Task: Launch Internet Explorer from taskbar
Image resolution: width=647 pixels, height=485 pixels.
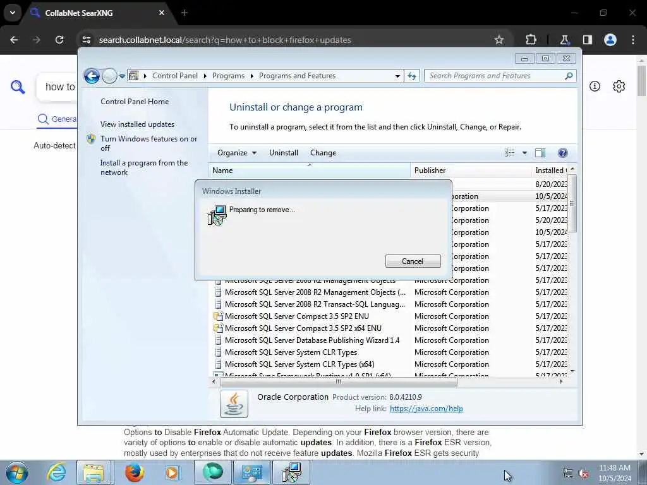Action: click(x=56, y=472)
